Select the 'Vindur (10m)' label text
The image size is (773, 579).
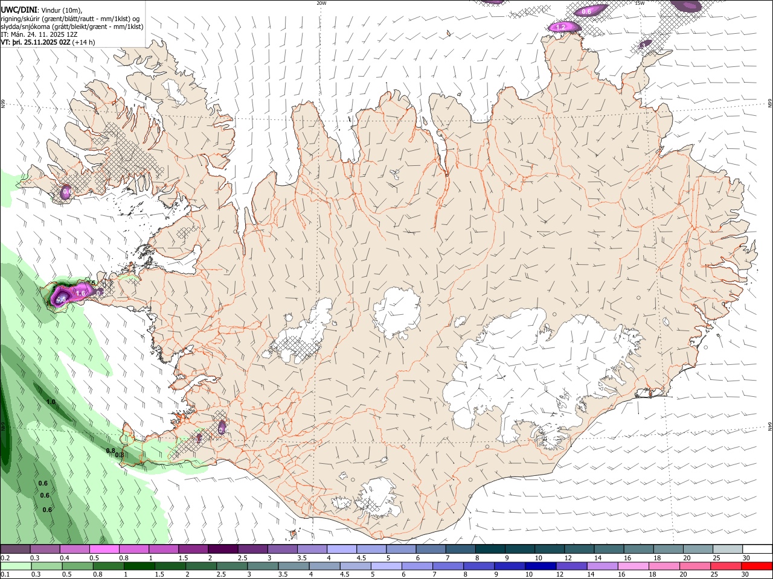(62, 10)
